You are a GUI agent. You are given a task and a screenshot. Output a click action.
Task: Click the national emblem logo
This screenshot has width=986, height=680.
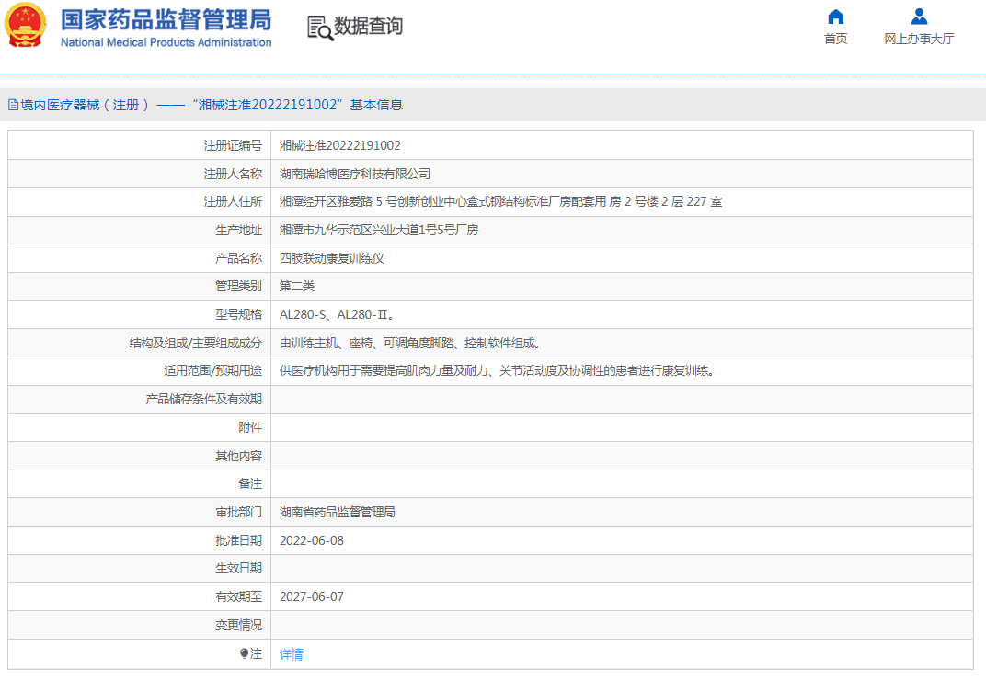25,27
